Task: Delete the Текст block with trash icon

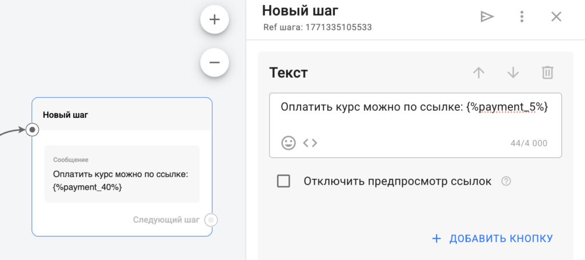Action: [547, 73]
